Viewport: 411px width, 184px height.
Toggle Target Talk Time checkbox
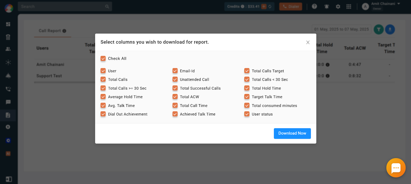tap(247, 97)
